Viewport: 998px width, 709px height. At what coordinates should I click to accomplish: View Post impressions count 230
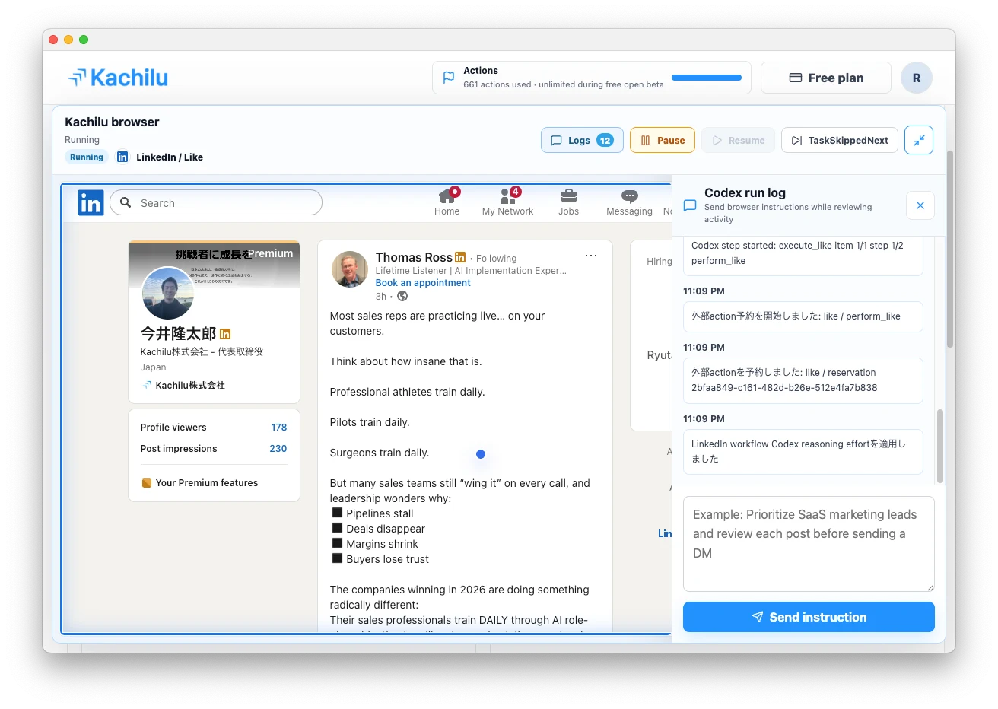point(278,449)
